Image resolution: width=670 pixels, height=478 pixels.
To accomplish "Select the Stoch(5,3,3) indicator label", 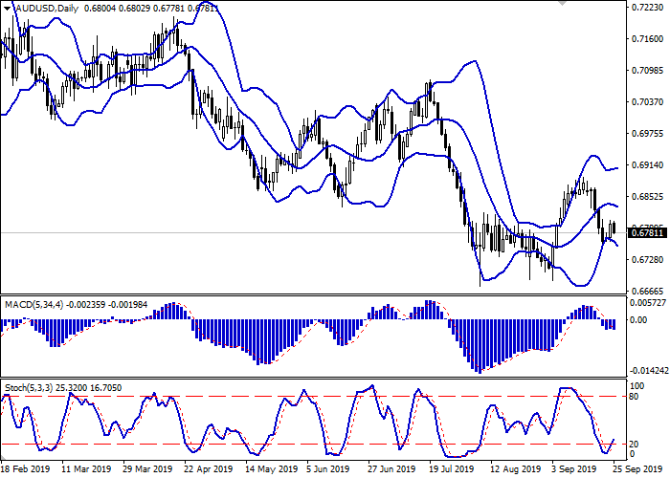I will pyautogui.click(x=32, y=389).
